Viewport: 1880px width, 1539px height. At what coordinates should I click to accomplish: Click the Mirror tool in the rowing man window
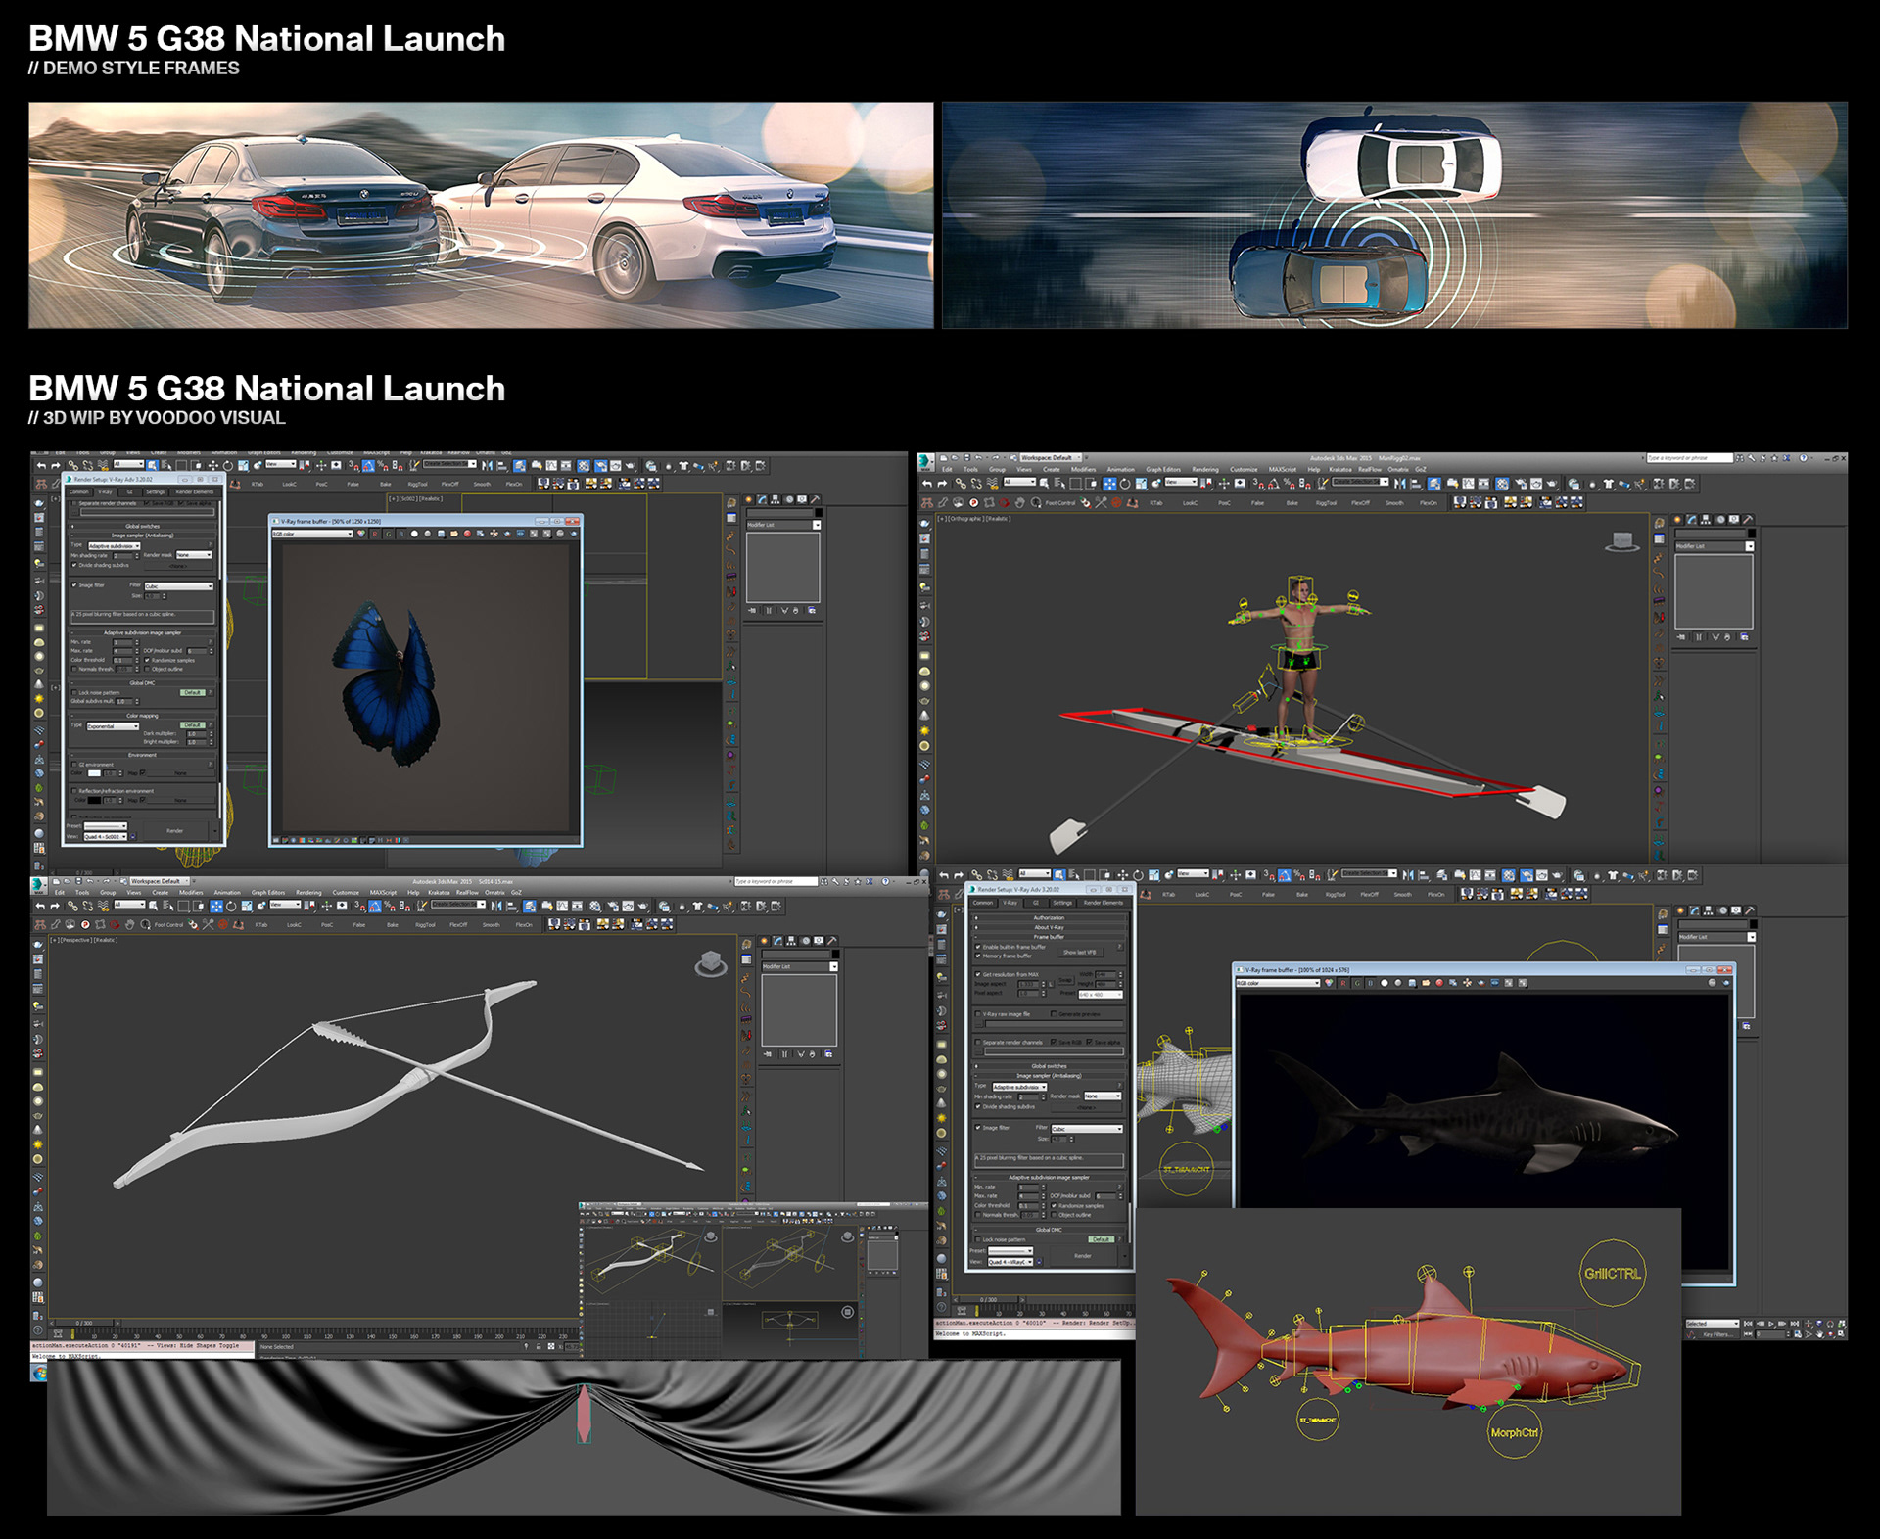coord(1399,484)
